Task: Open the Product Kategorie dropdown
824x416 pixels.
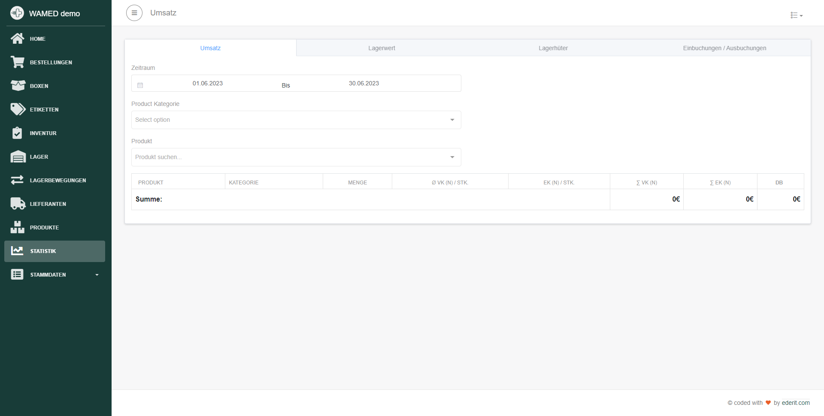Action: point(296,120)
